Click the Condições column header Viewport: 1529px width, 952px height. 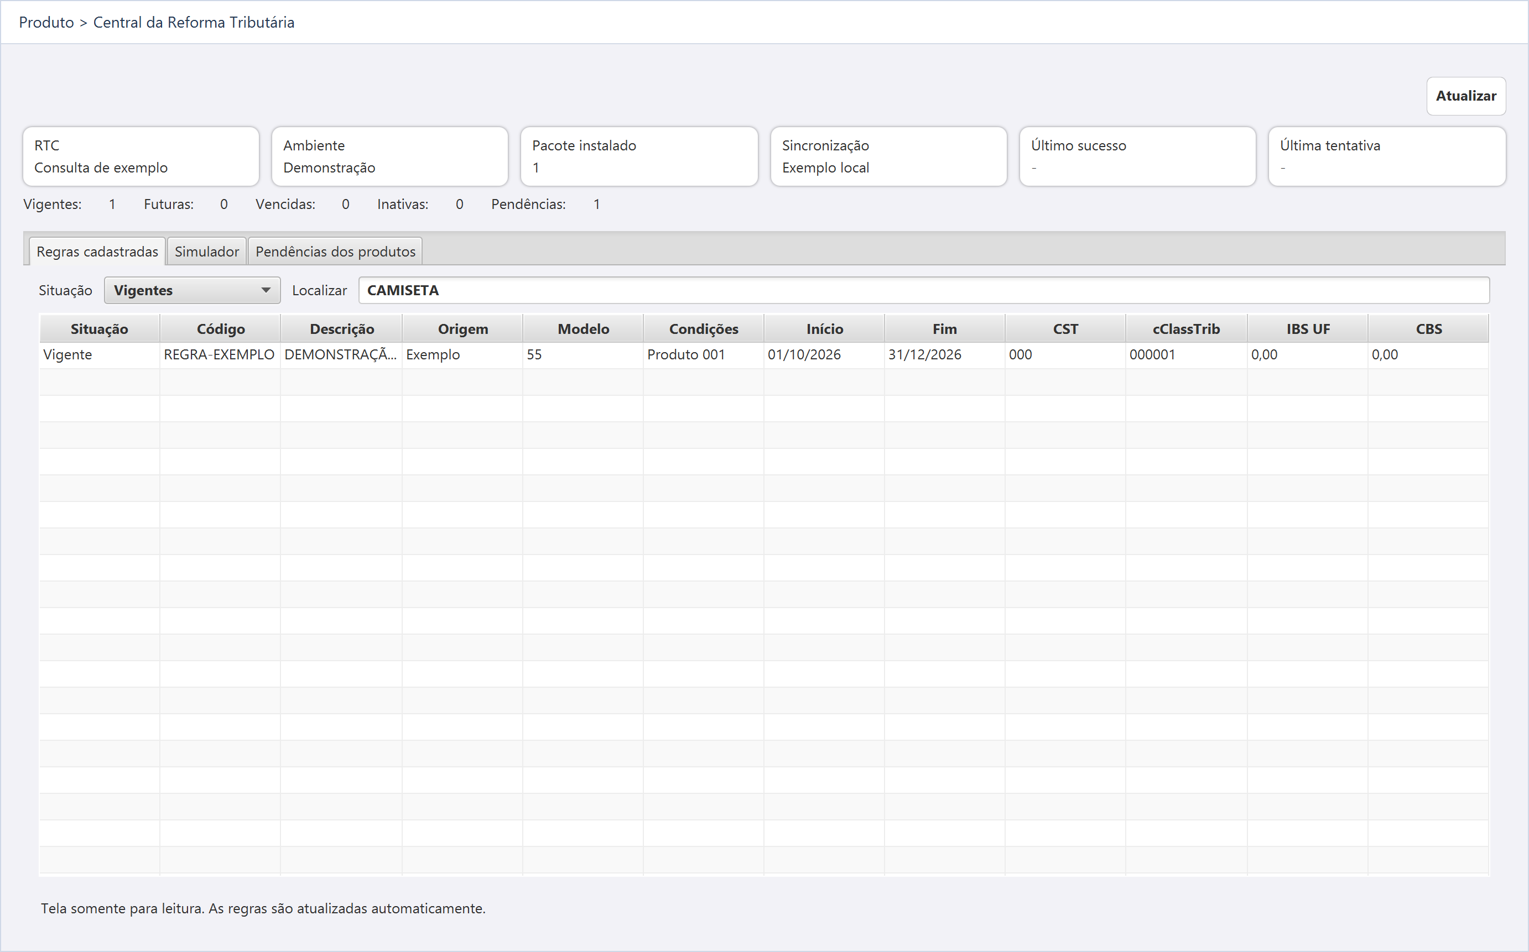click(703, 328)
